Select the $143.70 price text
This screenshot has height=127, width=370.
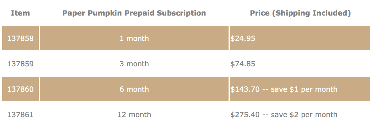(245, 89)
